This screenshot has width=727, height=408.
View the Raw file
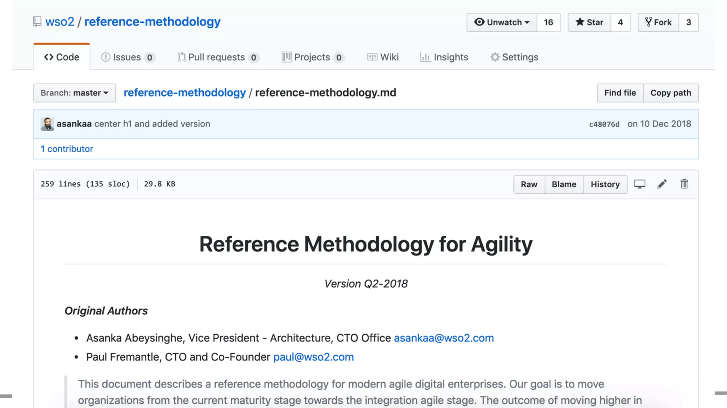point(529,184)
